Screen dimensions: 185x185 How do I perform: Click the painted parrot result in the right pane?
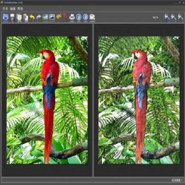[x=139, y=100]
